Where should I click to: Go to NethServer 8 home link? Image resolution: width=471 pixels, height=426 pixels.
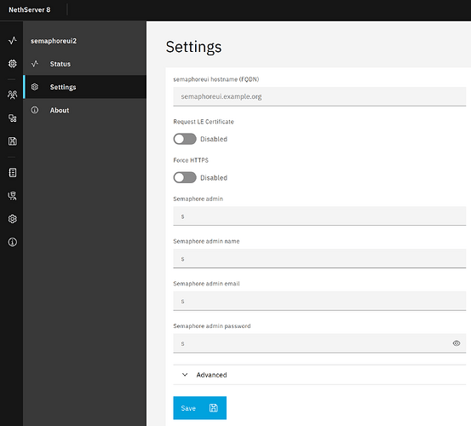(x=30, y=9)
